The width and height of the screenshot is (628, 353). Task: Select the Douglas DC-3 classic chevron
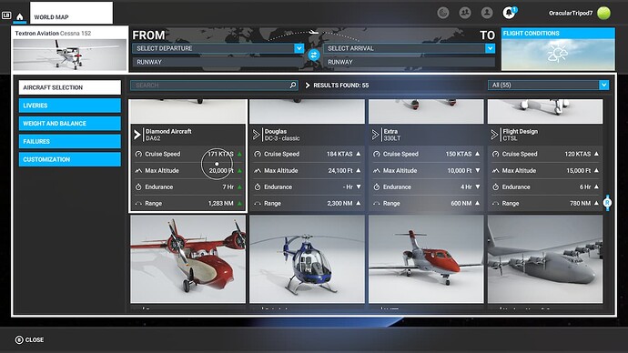coord(257,135)
